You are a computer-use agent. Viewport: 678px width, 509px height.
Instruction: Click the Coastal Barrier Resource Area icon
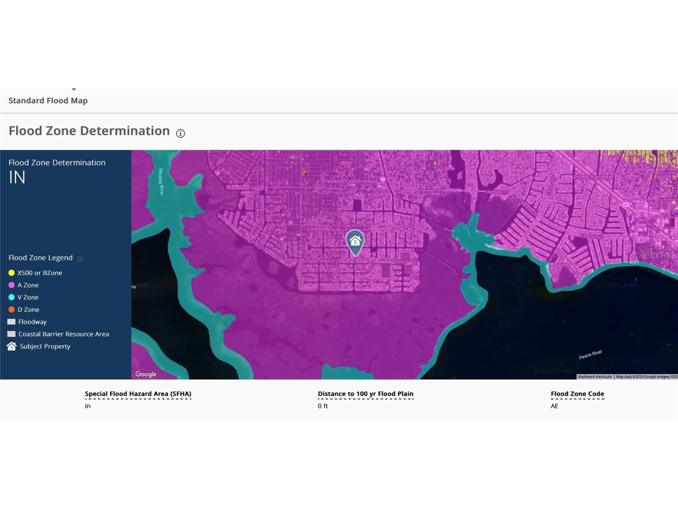pyautogui.click(x=12, y=334)
